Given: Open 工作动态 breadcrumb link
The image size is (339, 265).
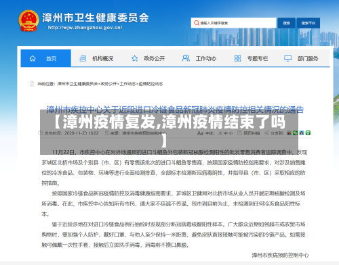Looking at the screenshot, I should [x=127, y=84].
